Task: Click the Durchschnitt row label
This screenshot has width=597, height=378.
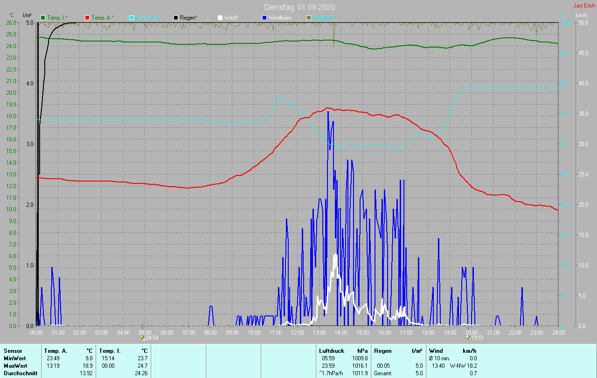Action: click(21, 373)
